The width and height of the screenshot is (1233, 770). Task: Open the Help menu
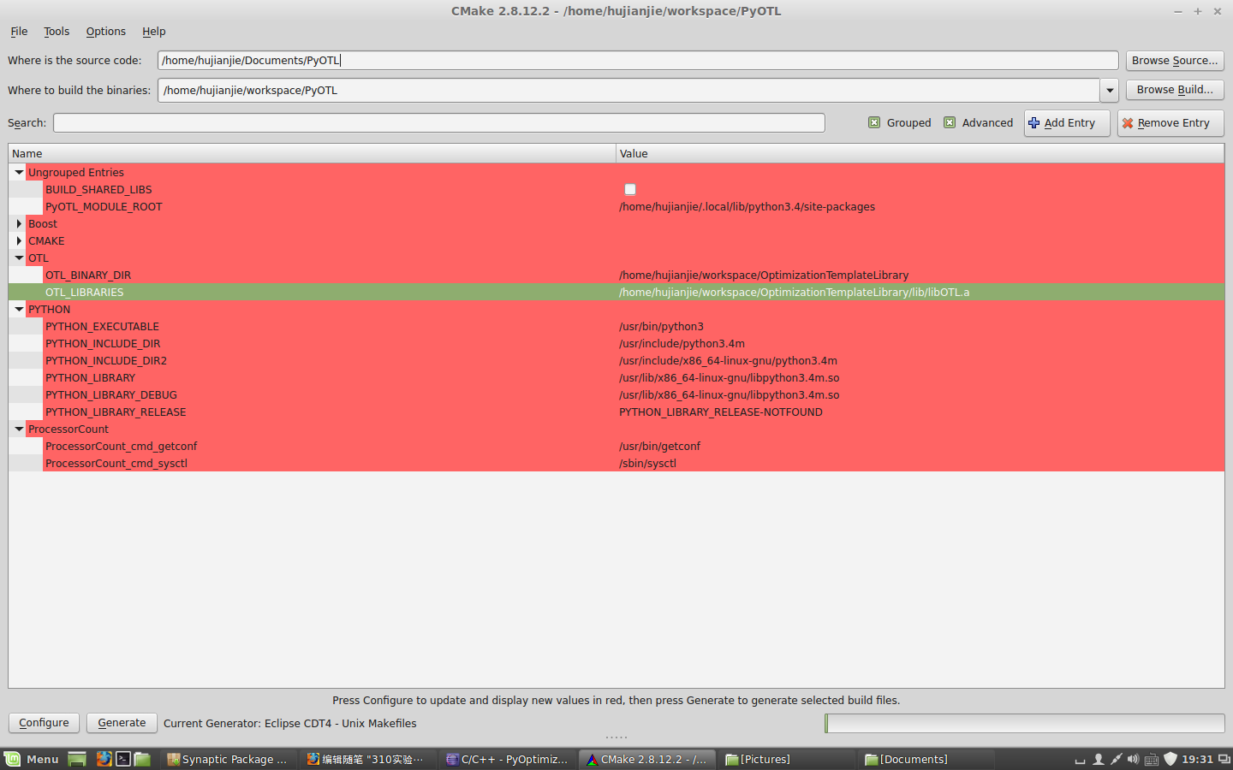coord(154,31)
